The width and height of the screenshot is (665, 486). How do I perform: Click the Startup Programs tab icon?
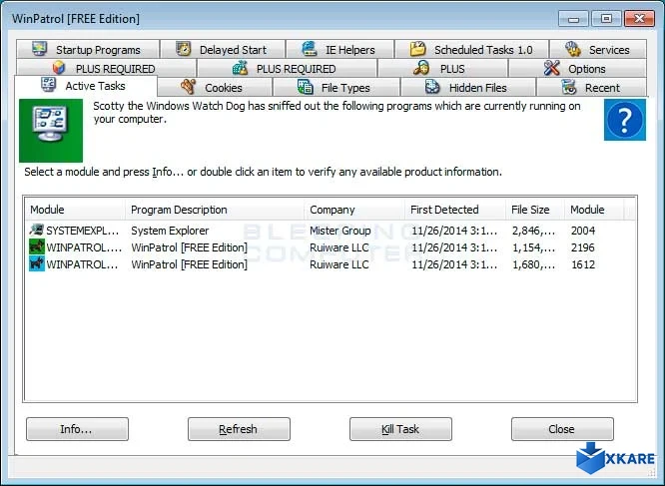pyautogui.click(x=40, y=49)
